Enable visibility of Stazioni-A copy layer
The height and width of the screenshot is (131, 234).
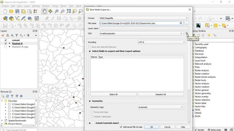tap(6, 47)
